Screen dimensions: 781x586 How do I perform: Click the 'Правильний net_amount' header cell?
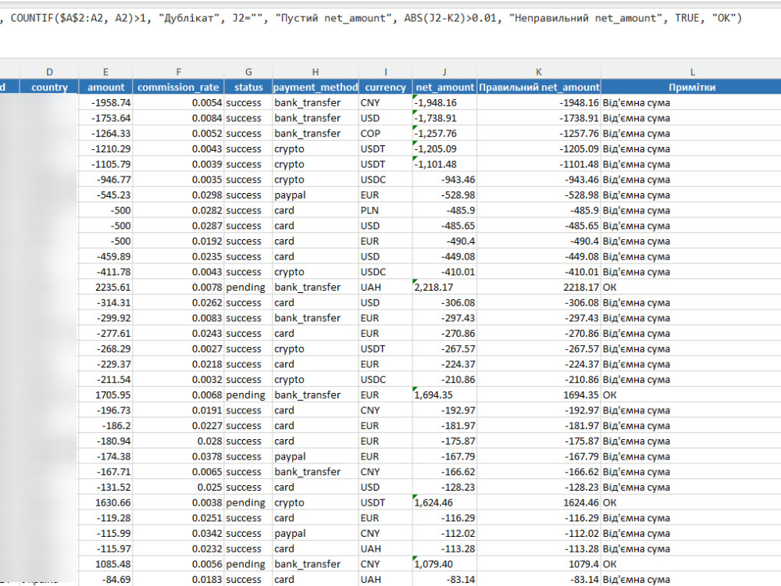click(x=538, y=88)
